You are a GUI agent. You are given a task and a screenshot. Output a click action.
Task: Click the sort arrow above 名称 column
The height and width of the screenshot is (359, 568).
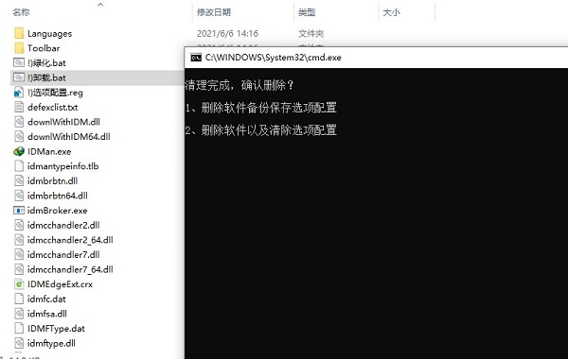pyautogui.click(x=100, y=5)
